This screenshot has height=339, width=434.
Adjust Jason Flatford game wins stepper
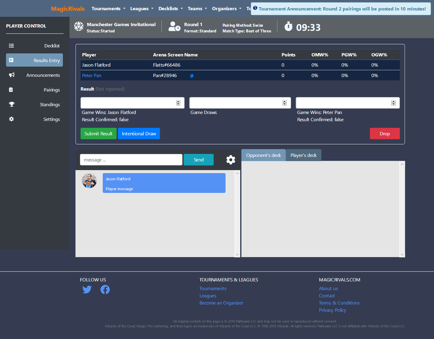coord(178,103)
